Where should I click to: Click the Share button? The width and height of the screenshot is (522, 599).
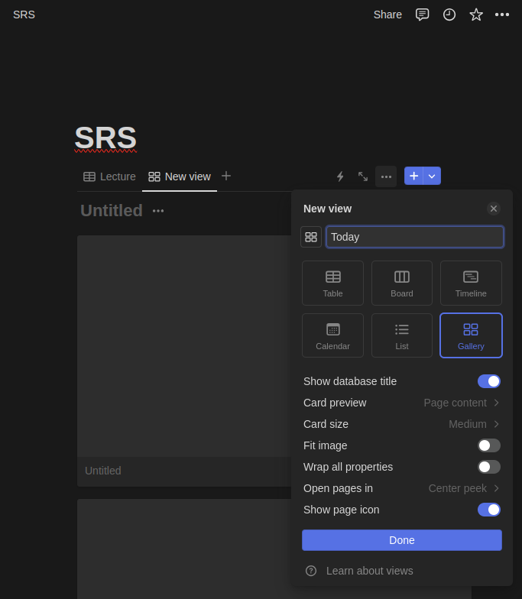387,15
